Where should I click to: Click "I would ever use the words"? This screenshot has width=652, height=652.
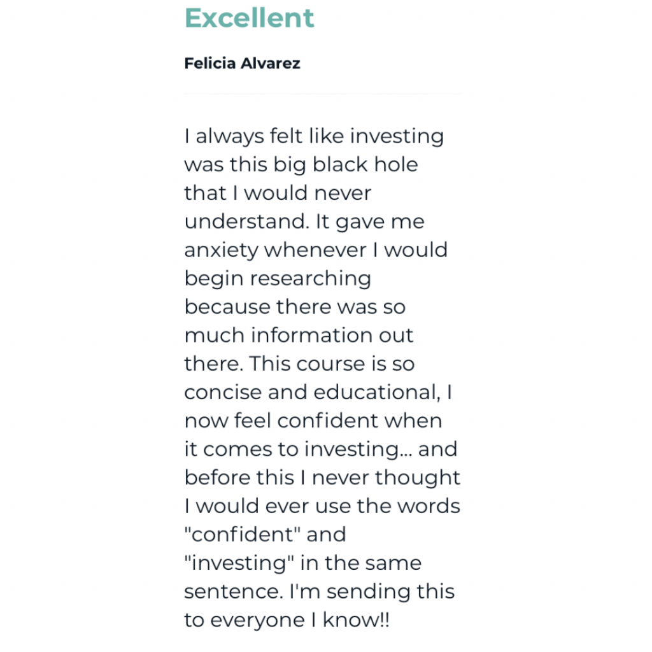322,506
